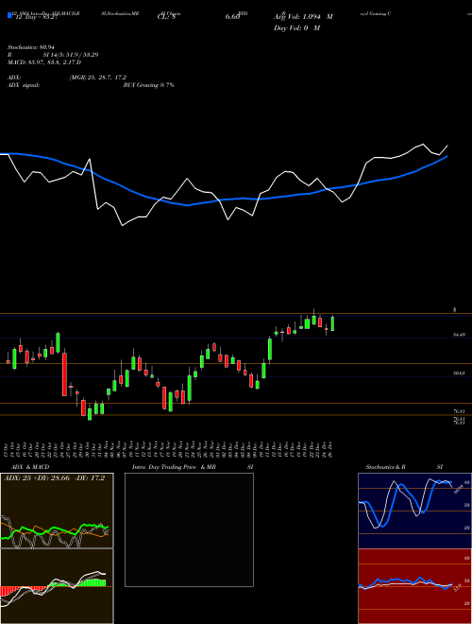Click the 'ADX signal:' label
472x624 pixels.
[x=24, y=85]
